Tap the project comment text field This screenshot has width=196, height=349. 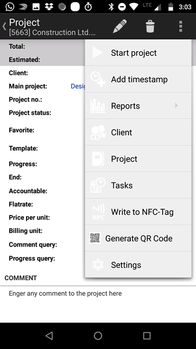tap(98, 304)
